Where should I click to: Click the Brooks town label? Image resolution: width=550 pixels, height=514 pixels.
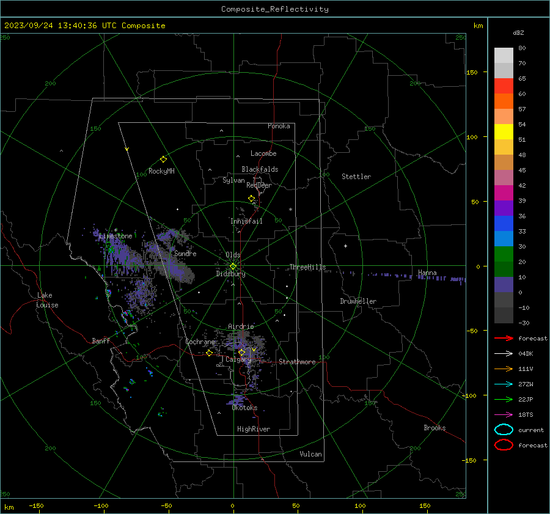click(x=435, y=428)
